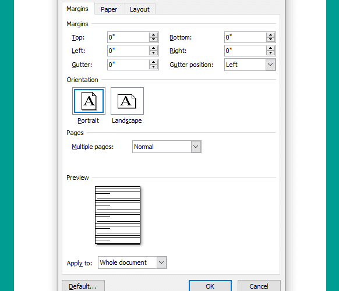The height and width of the screenshot is (291, 339).
Task: Switch to the Layout tab
Action: [x=140, y=9]
